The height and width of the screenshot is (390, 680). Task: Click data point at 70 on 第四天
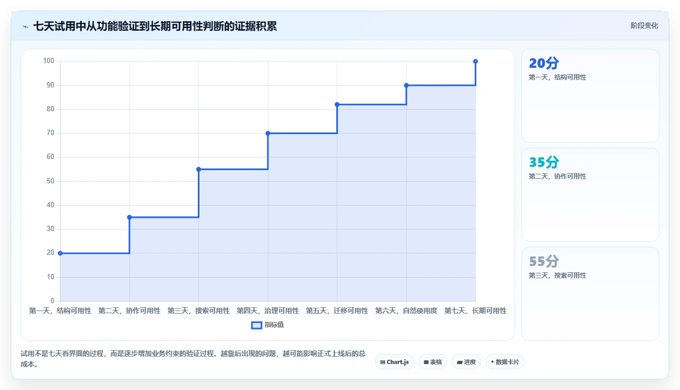[268, 134]
